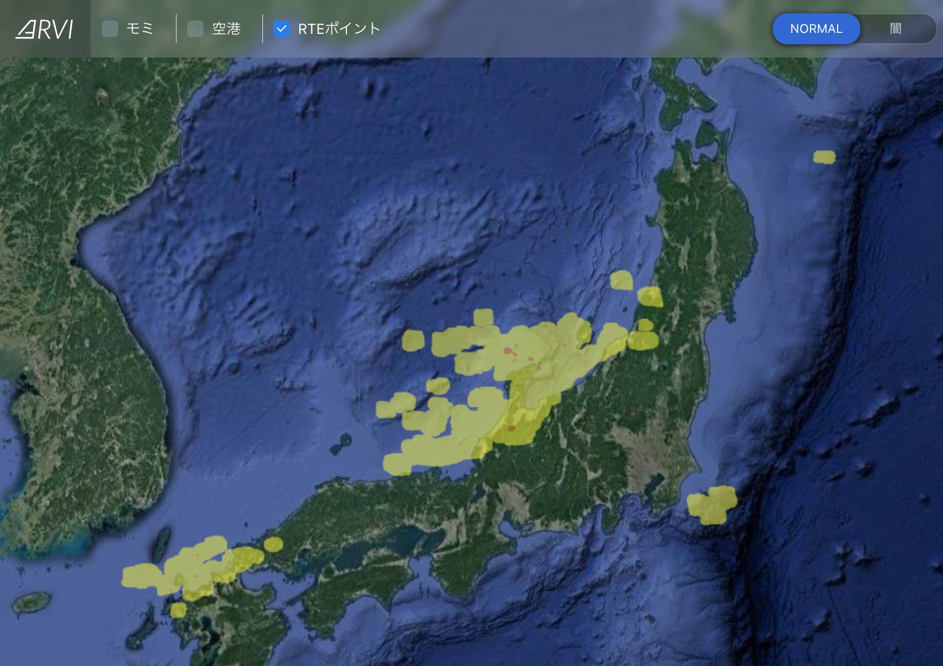The image size is (943, 666).
Task: Click the ARVI logo
Action: 45,29
